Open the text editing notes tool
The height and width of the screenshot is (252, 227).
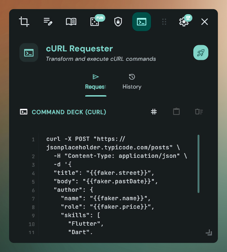pyautogui.click(x=48, y=22)
